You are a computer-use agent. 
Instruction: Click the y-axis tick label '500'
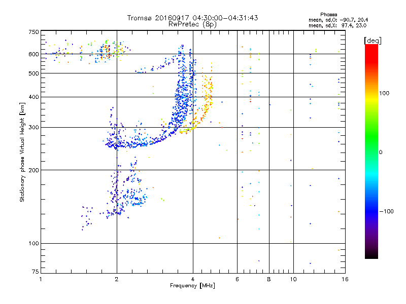33,73
